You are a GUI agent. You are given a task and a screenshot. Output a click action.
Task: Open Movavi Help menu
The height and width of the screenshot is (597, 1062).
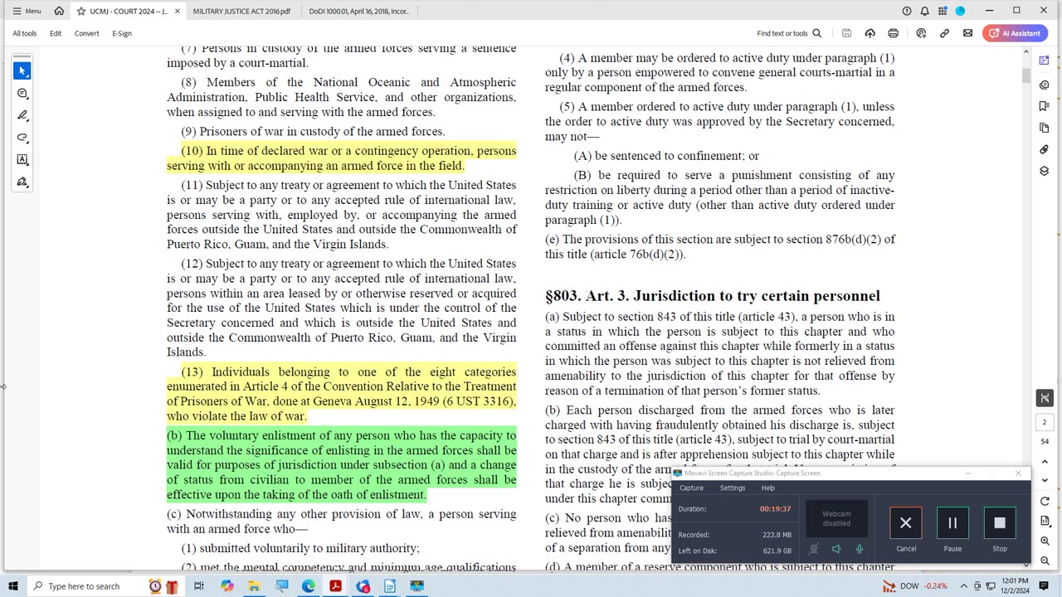(767, 488)
